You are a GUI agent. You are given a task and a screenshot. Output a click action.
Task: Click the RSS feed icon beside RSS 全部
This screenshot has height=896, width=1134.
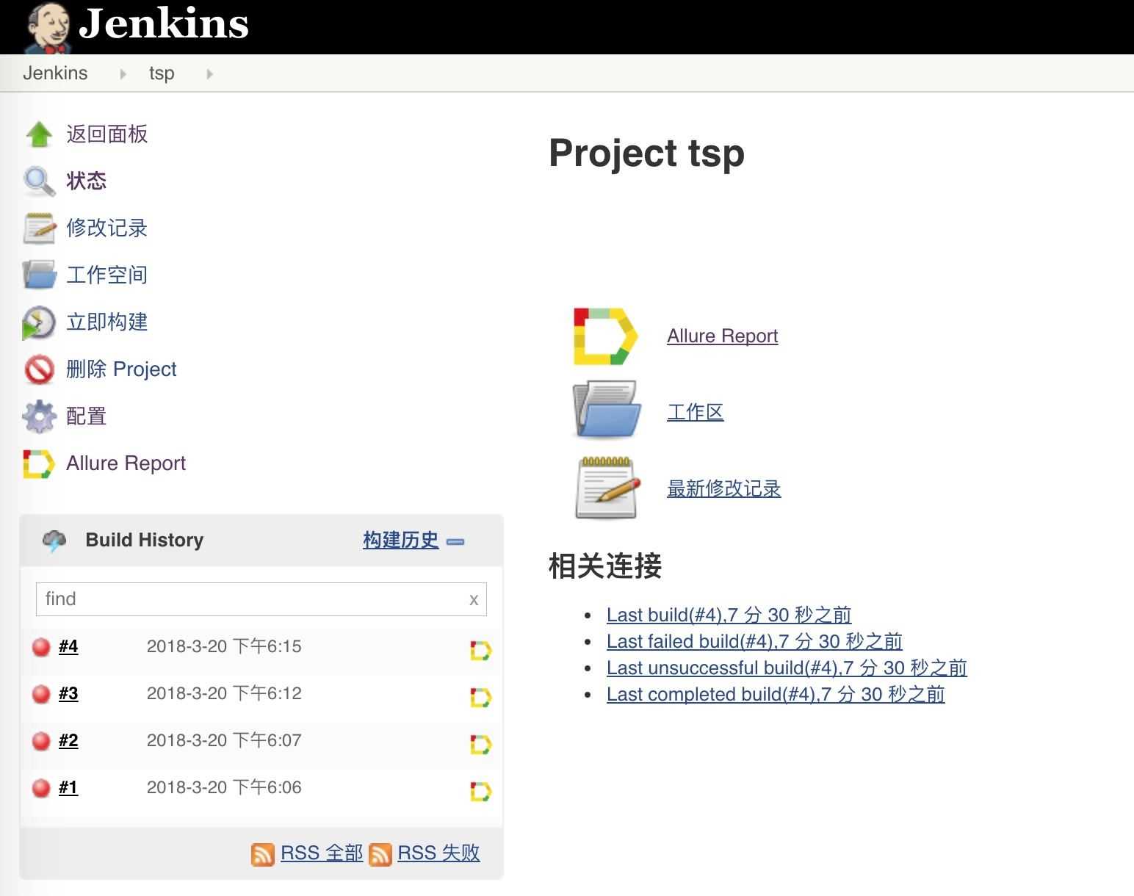pyautogui.click(x=263, y=854)
